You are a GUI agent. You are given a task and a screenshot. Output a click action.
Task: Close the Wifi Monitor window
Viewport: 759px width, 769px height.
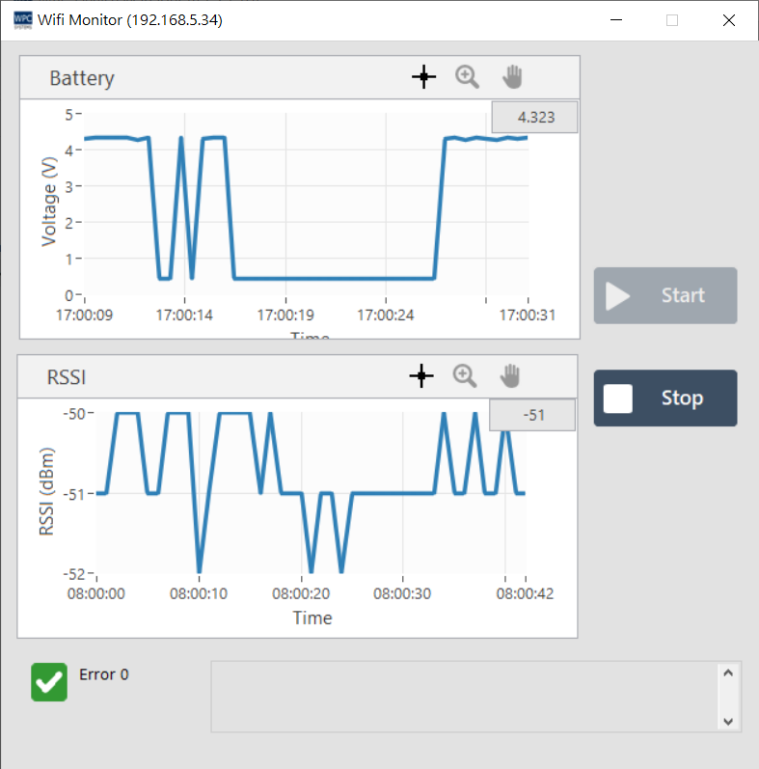click(729, 20)
